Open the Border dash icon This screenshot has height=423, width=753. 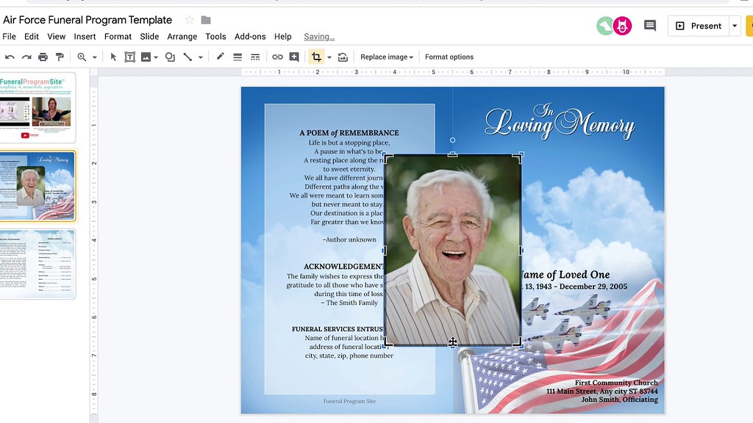click(x=255, y=57)
